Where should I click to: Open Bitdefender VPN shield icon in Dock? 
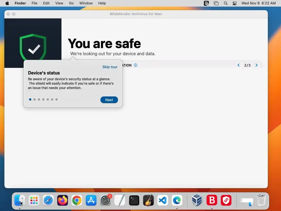pos(226,200)
